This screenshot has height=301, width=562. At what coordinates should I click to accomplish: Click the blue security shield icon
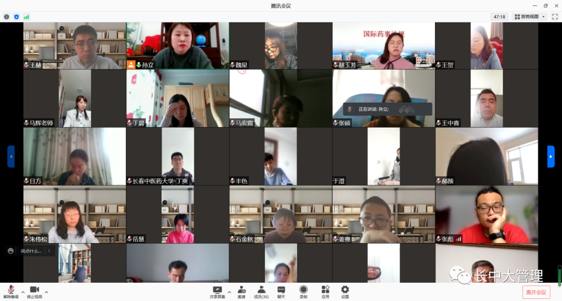coord(17,17)
